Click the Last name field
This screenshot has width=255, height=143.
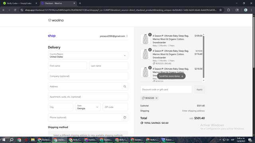pyautogui.click(x=109, y=66)
